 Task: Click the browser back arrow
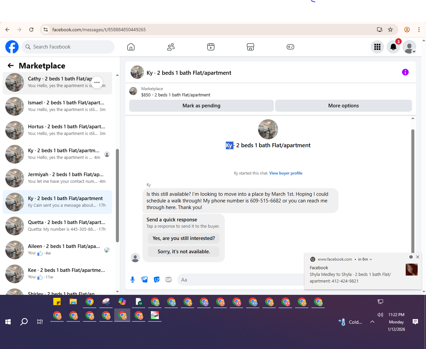coord(7,30)
